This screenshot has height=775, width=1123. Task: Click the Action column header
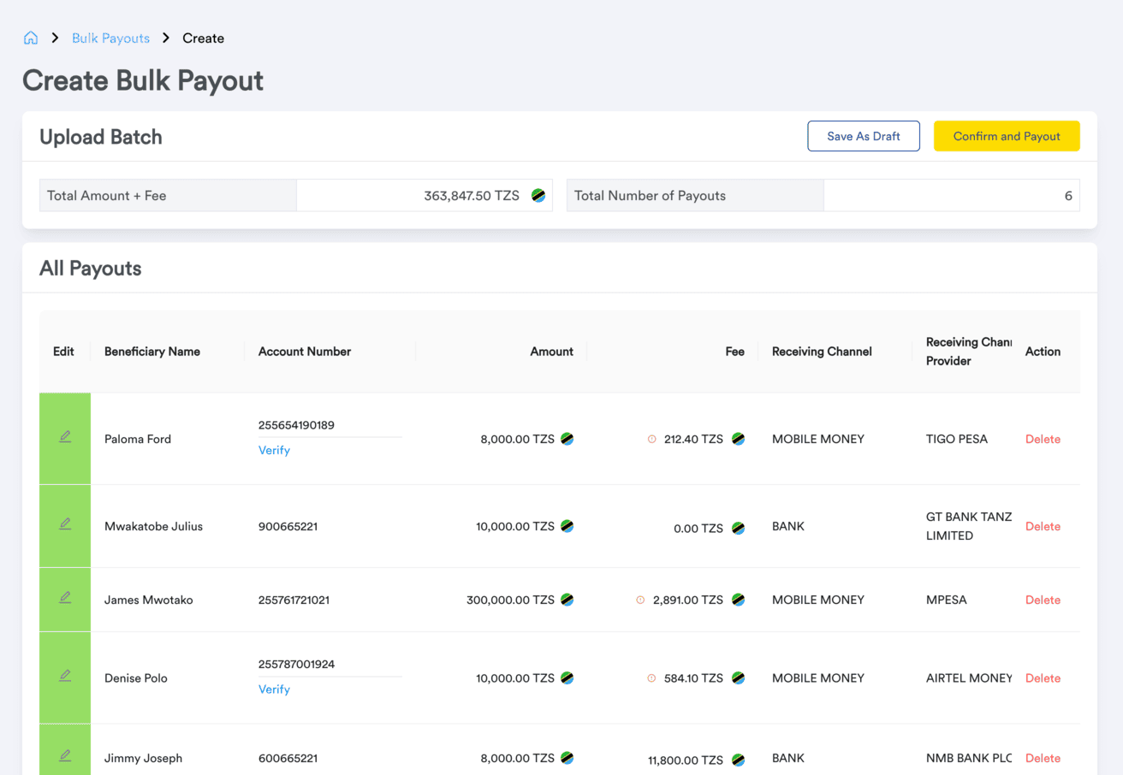pos(1043,352)
